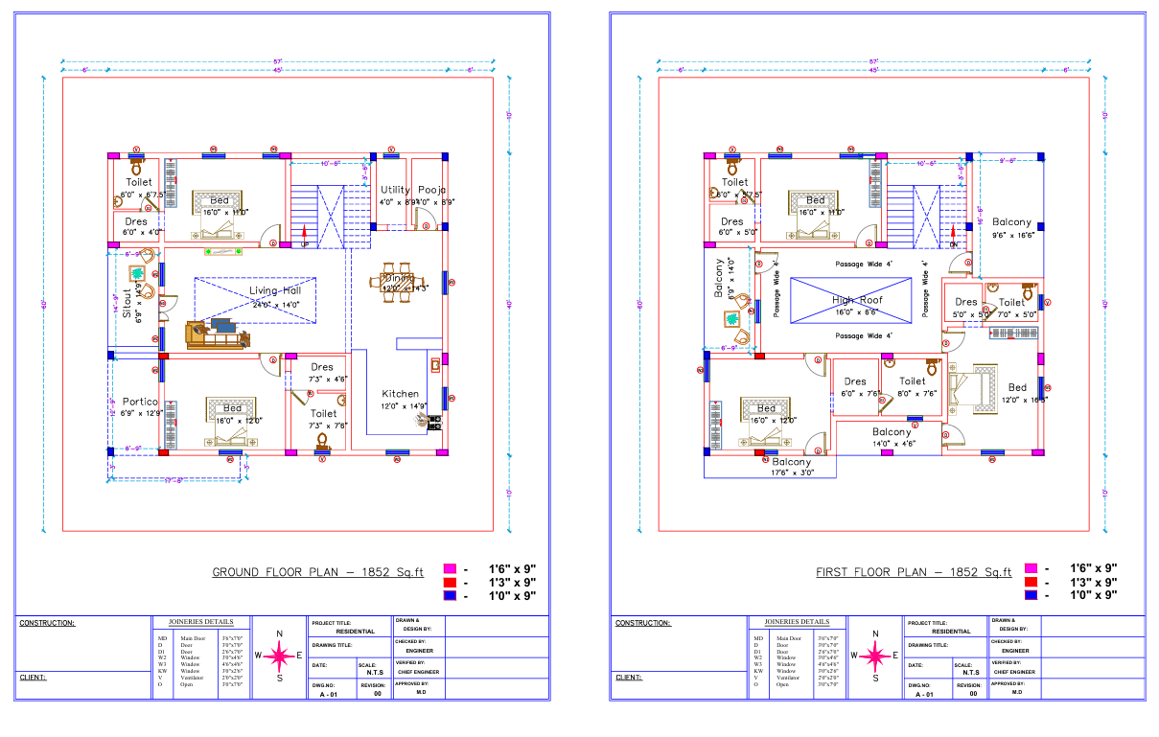This screenshot has width=1159, height=737.
Task: Click the compass rose on the first floor sheet
Action: pyautogui.click(x=875, y=656)
